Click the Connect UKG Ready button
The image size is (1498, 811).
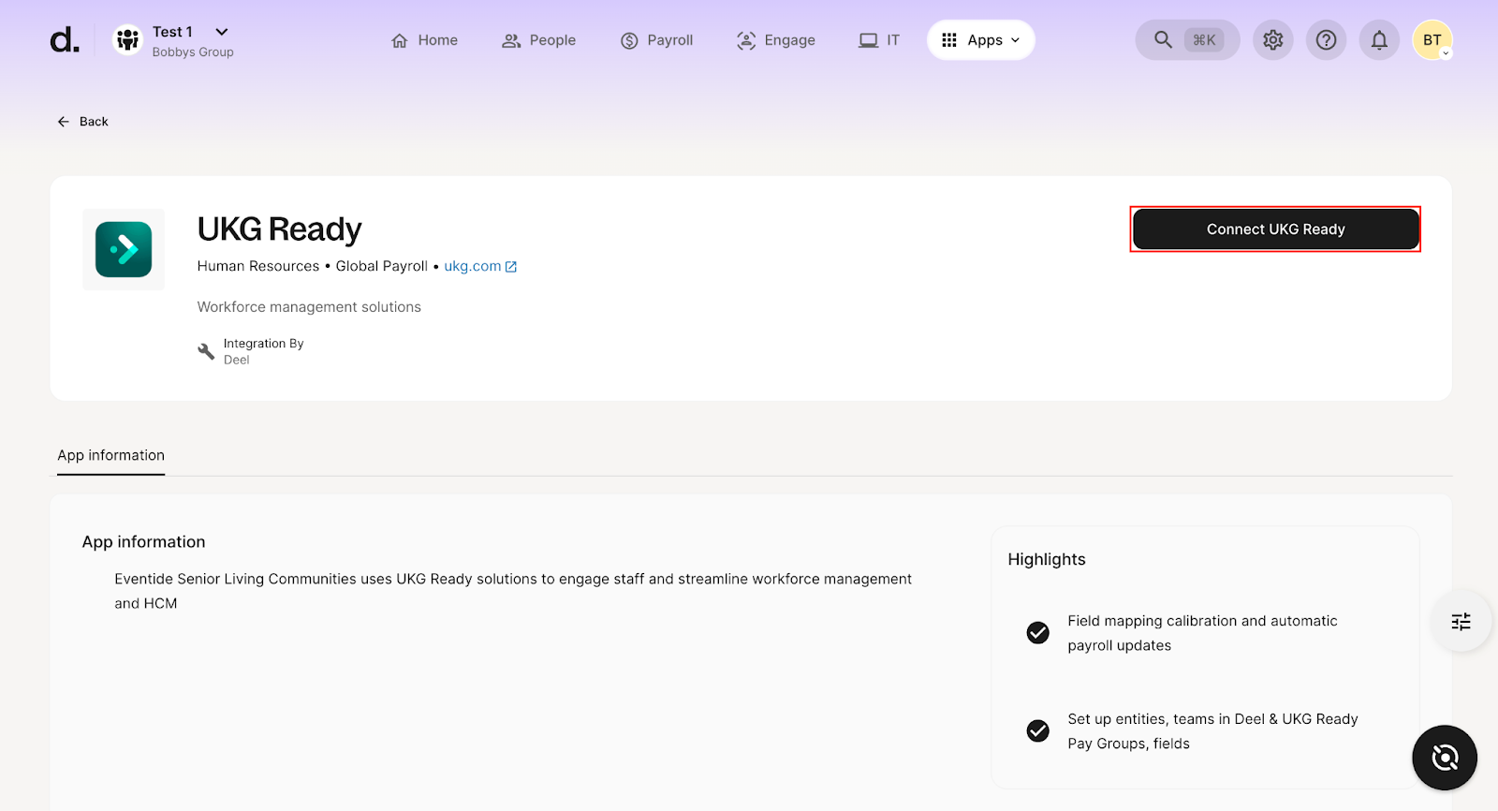1275,229
